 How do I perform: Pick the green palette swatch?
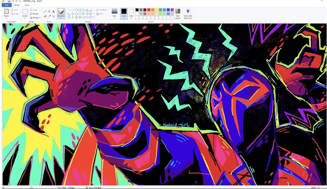click(160, 10)
